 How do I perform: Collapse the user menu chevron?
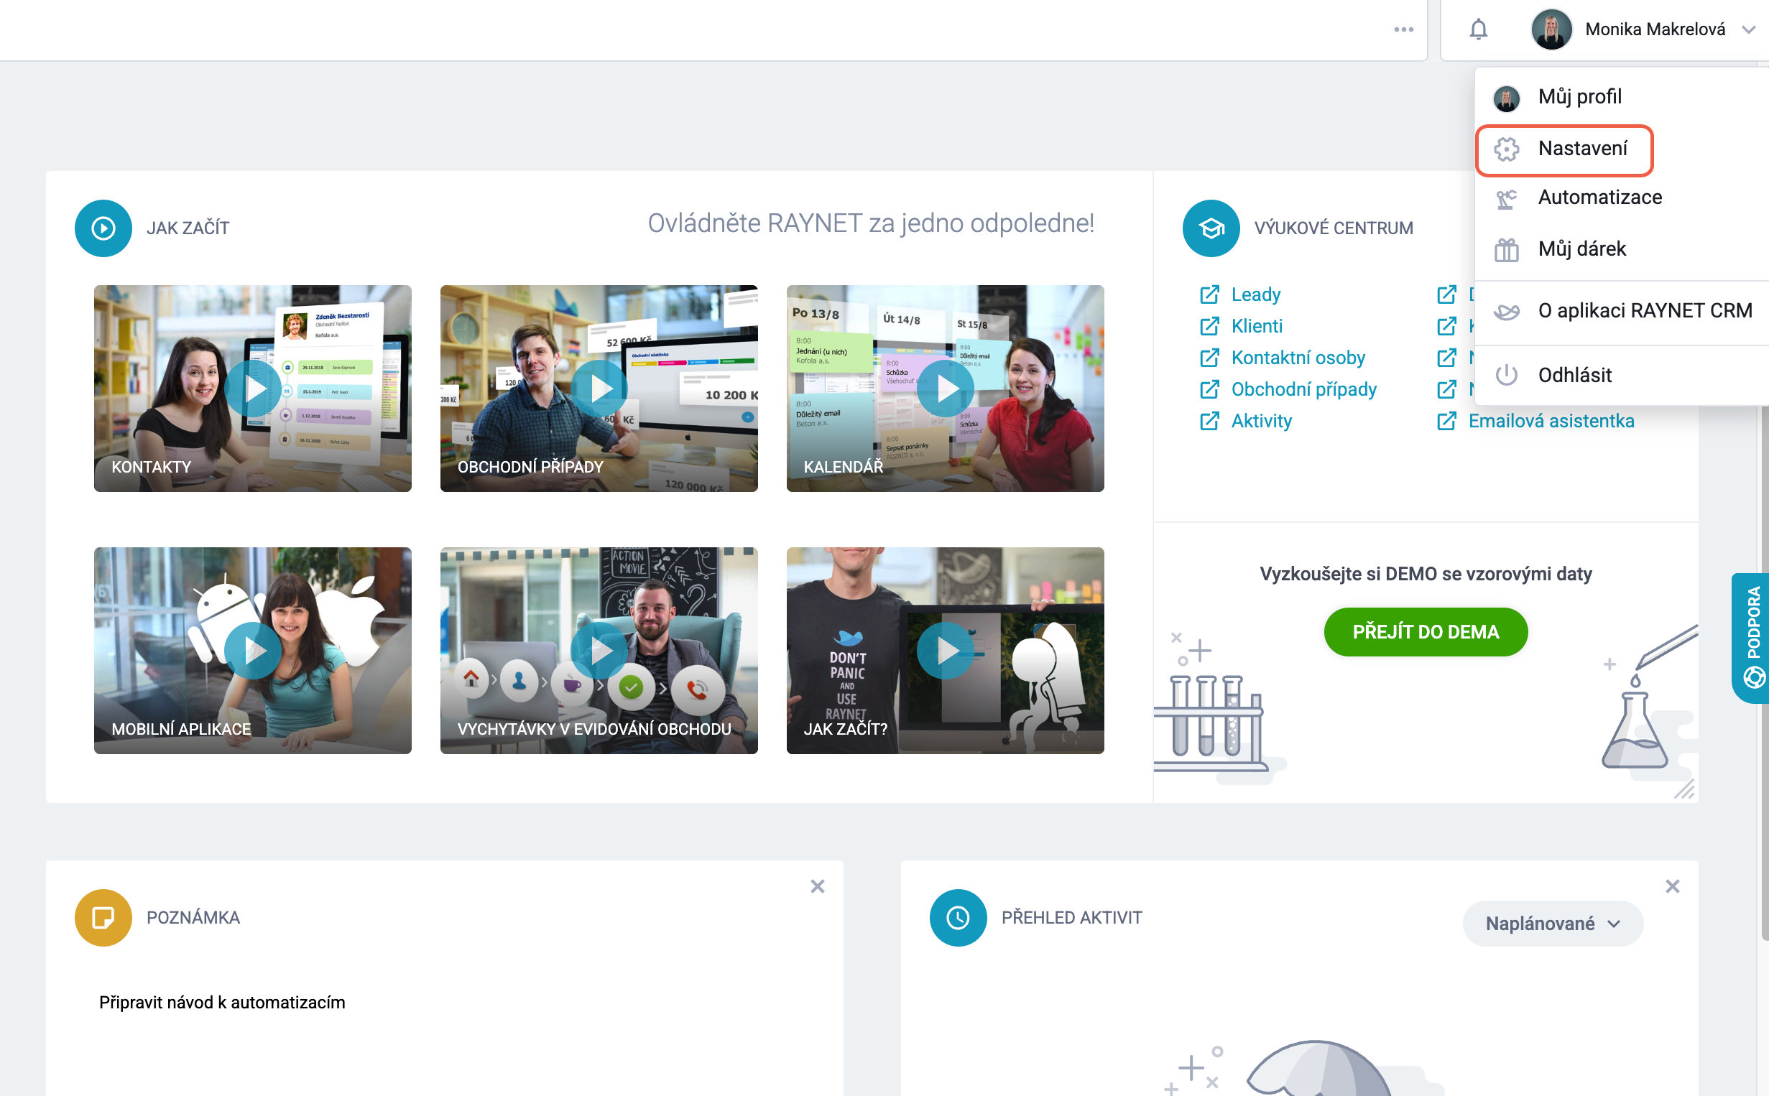pos(1747,29)
